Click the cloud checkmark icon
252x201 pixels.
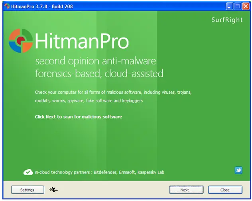pyautogui.click(x=28, y=172)
